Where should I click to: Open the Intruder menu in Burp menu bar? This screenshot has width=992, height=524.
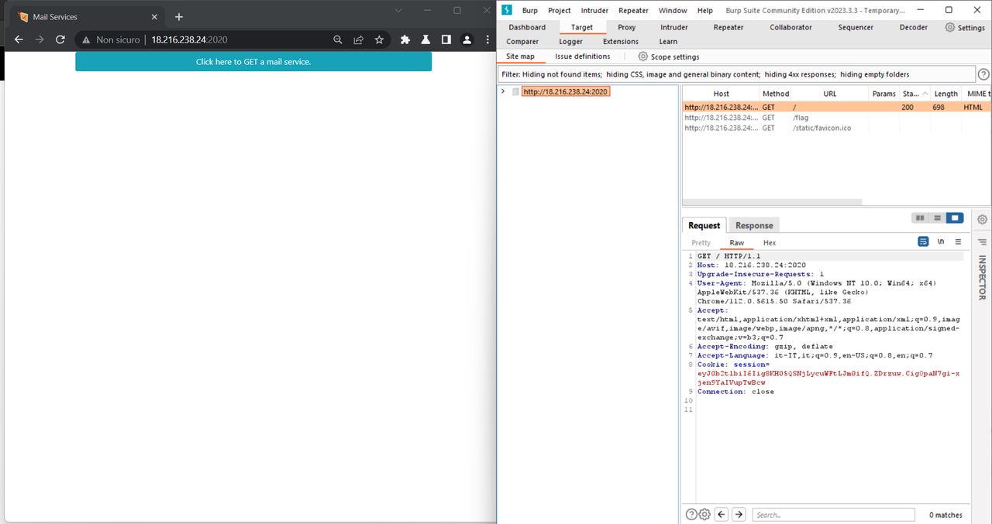click(x=595, y=10)
